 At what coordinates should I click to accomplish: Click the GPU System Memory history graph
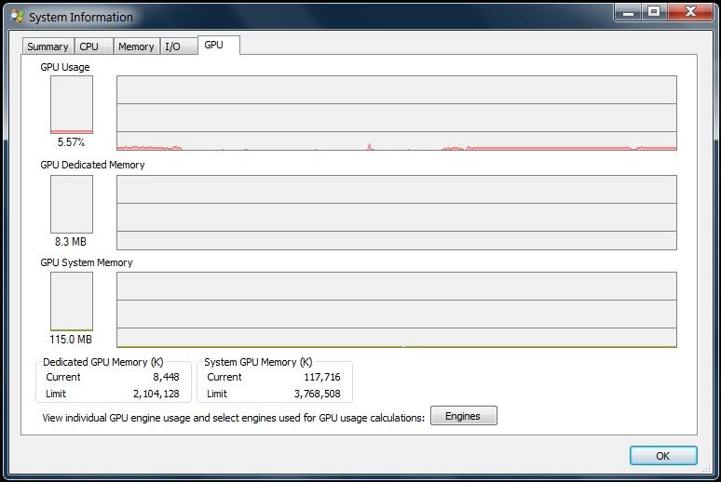tap(397, 310)
